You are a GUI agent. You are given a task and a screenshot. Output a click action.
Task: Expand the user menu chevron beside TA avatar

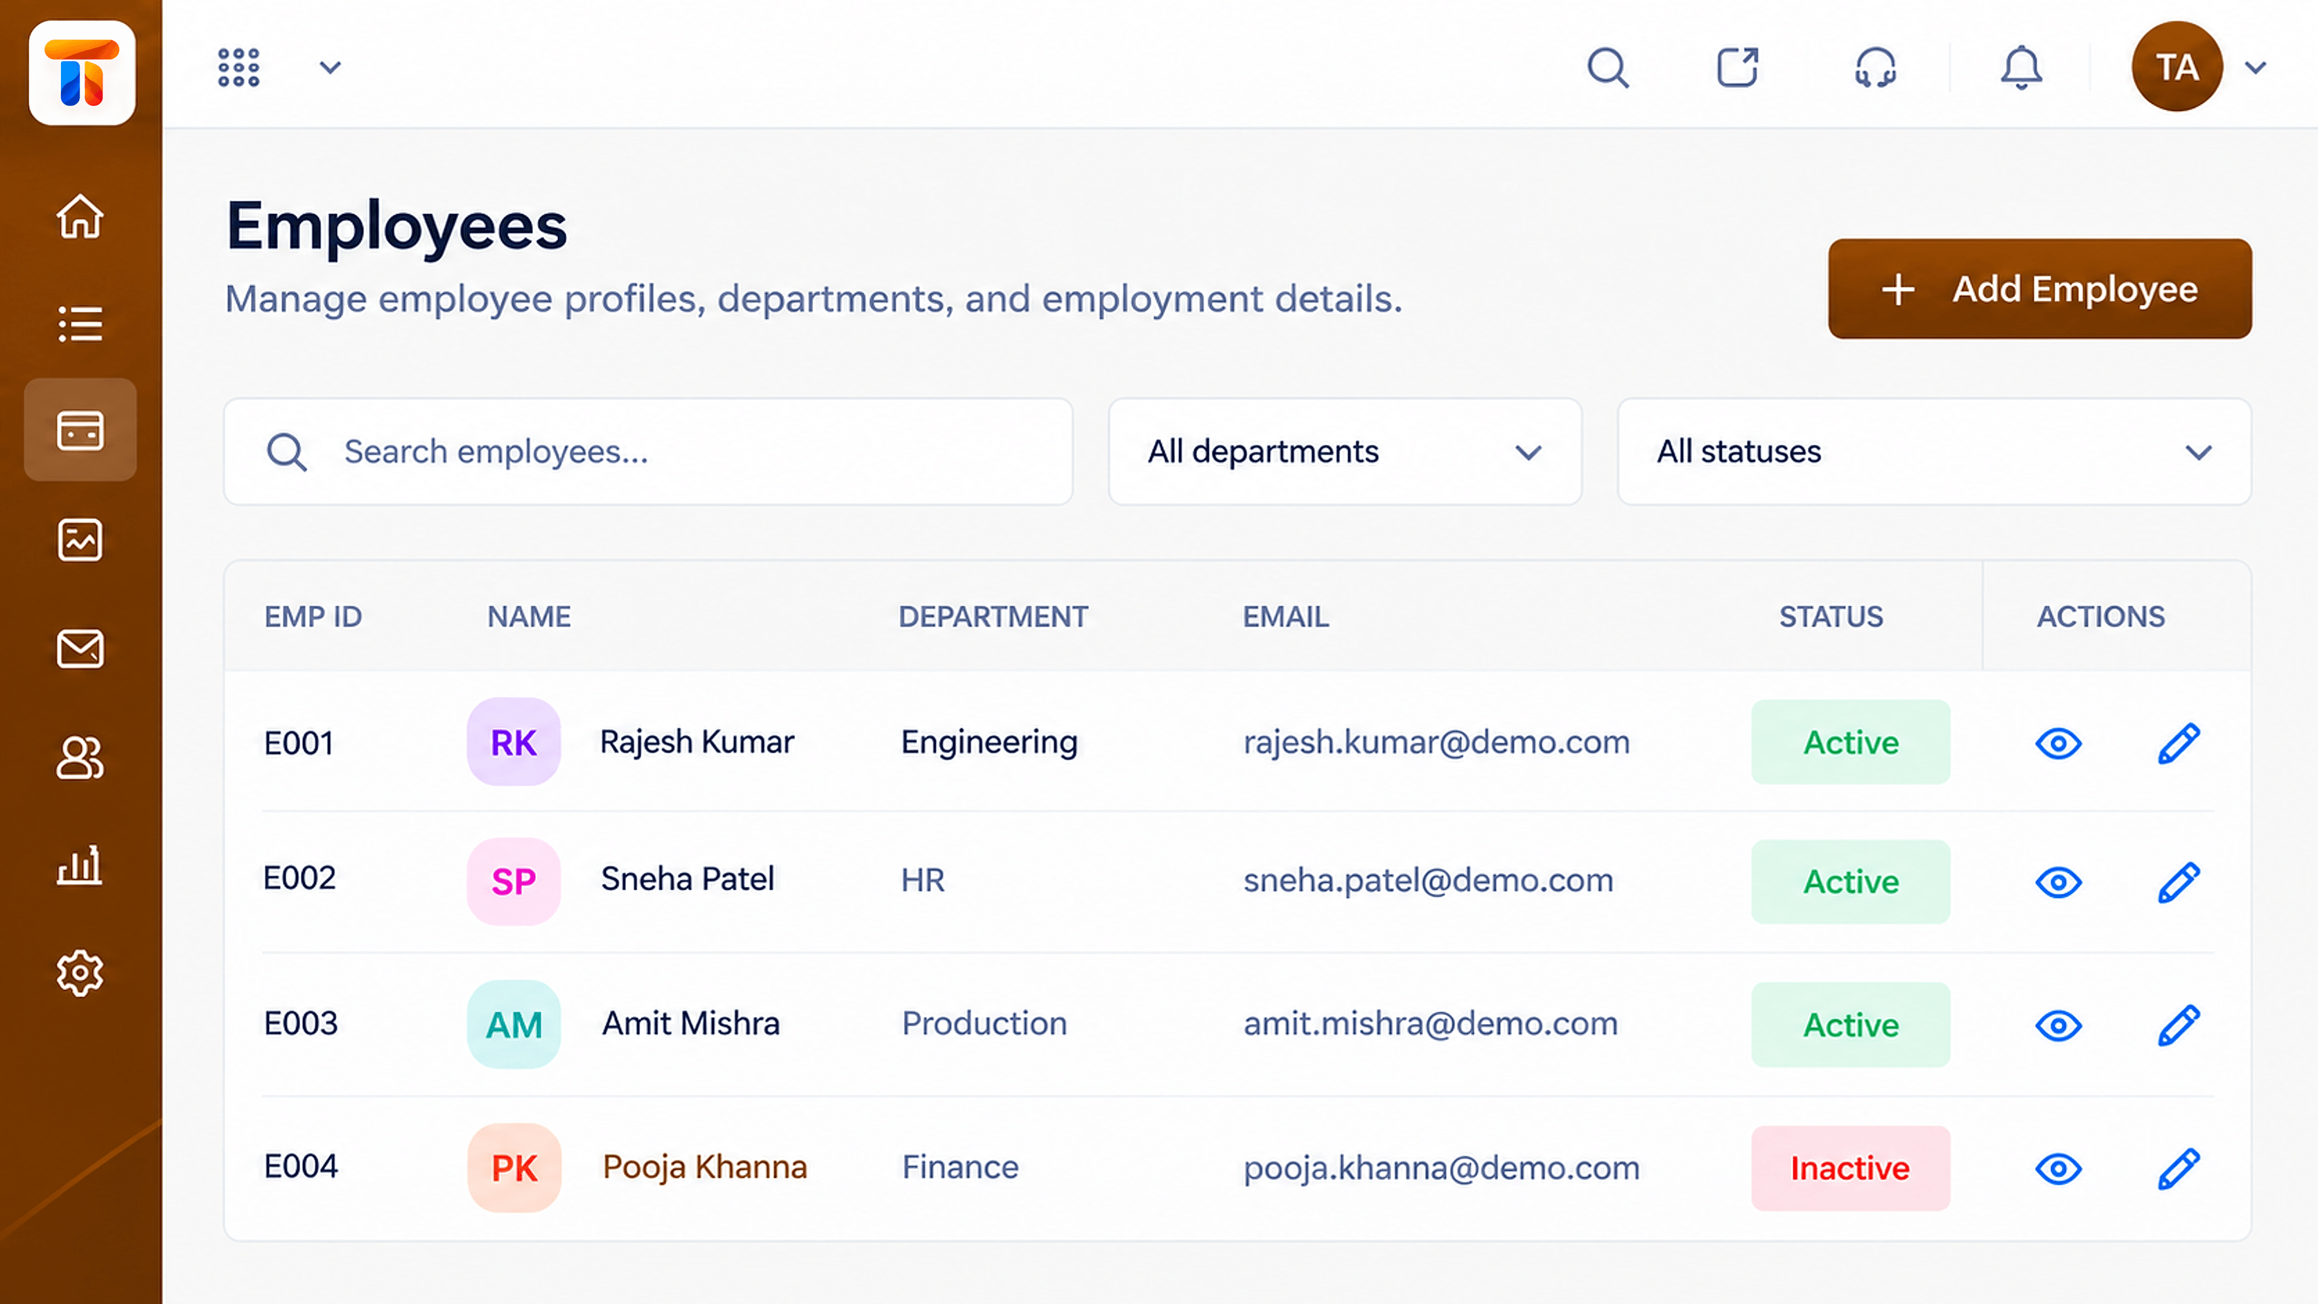tap(2256, 67)
